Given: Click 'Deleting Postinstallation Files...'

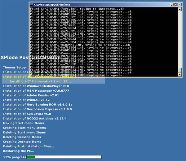Looking at the screenshot, I should coord(29,146).
